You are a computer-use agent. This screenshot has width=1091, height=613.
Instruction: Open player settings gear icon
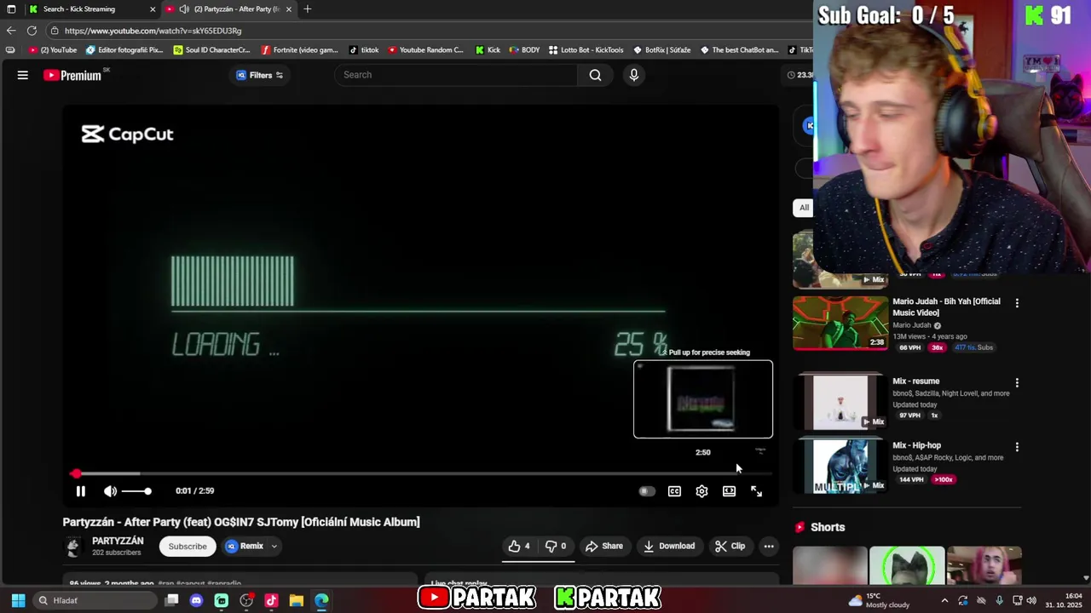701,491
